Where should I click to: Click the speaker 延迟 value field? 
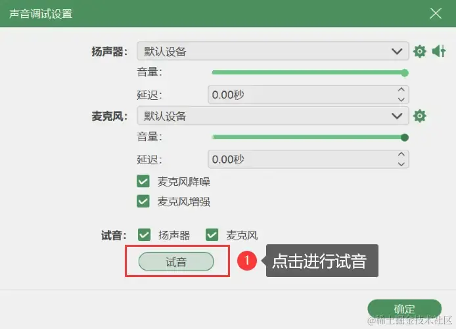(x=308, y=95)
